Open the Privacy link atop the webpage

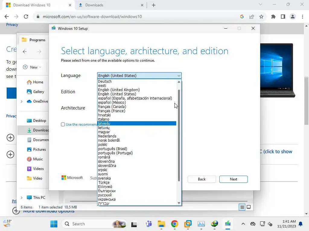[x=12, y=25]
